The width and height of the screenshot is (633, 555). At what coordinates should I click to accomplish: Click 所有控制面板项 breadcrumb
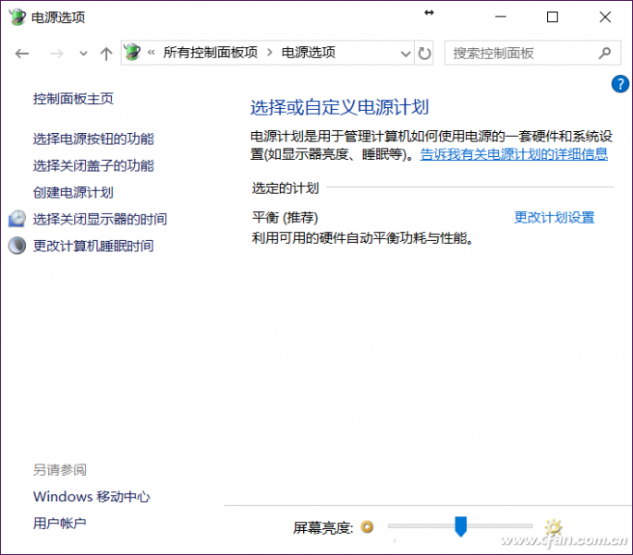pos(210,53)
